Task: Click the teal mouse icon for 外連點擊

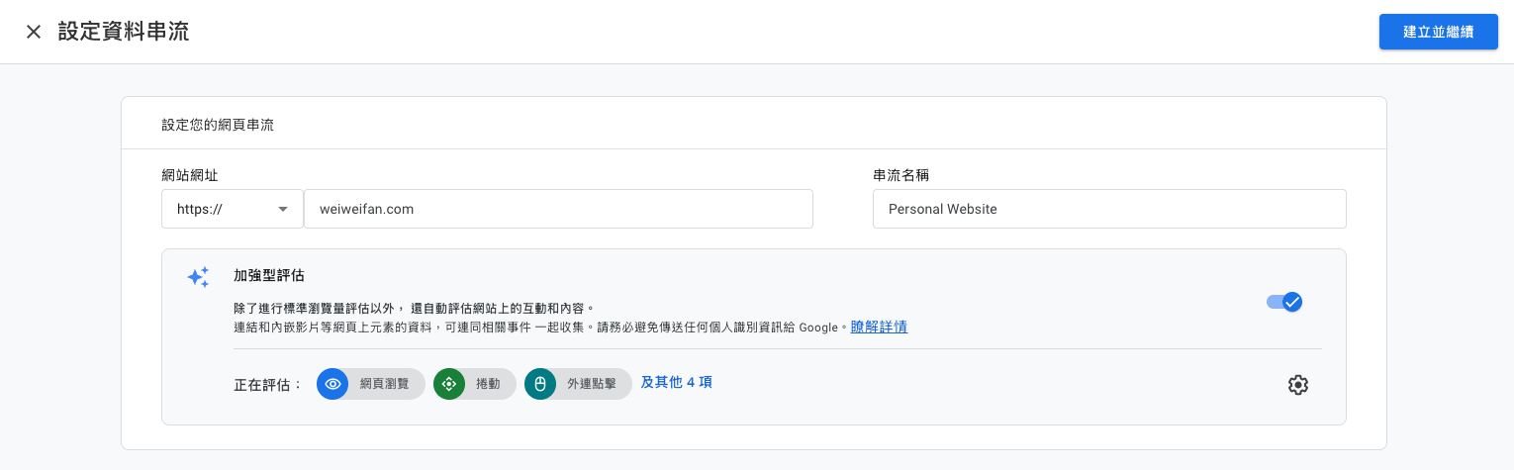Action: coord(540,384)
